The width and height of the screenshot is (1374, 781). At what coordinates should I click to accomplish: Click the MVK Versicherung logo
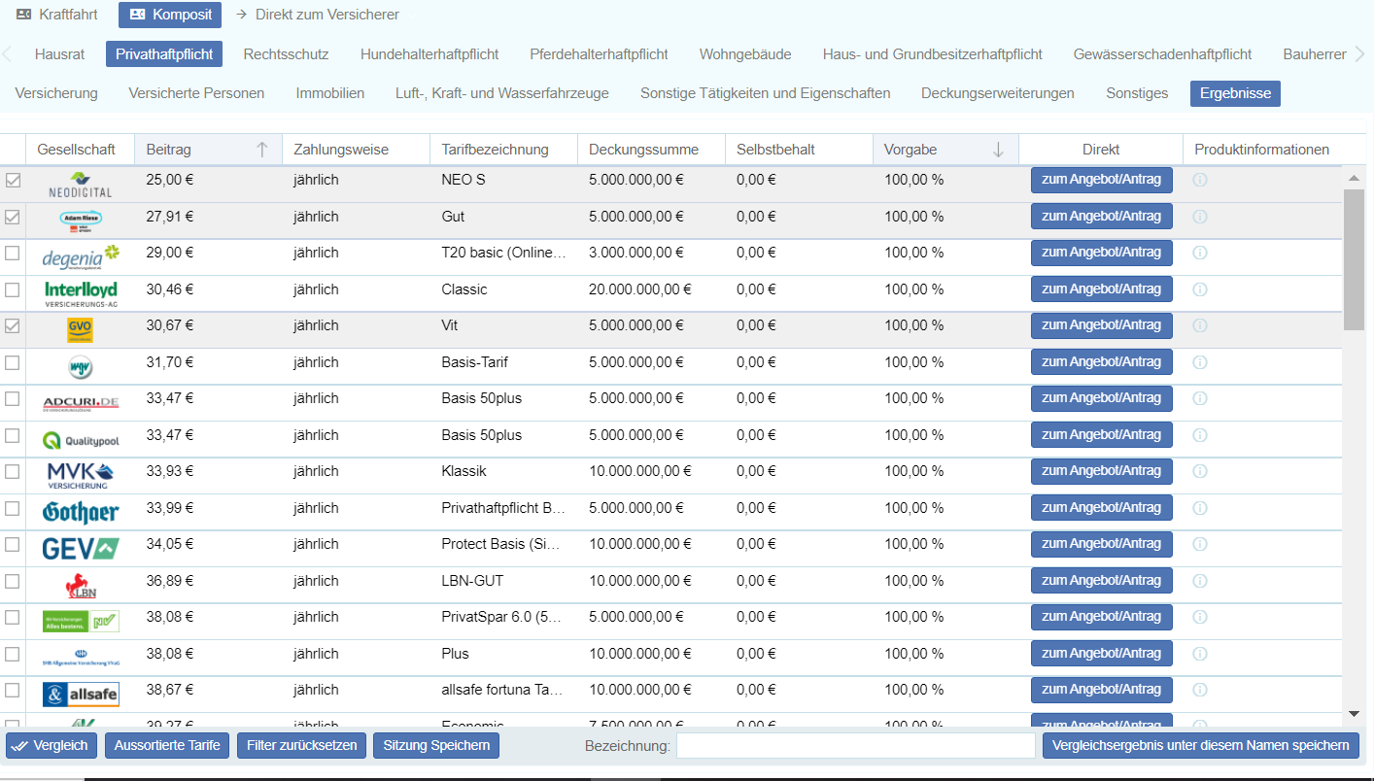[81, 475]
